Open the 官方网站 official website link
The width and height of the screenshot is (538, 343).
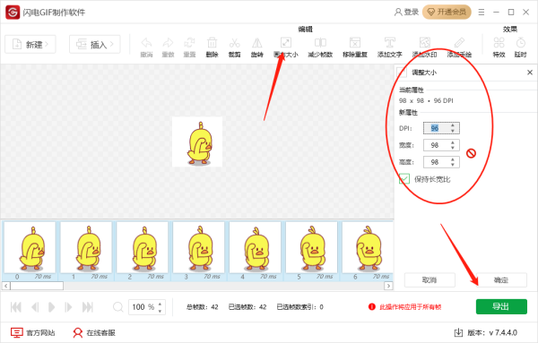(32, 333)
